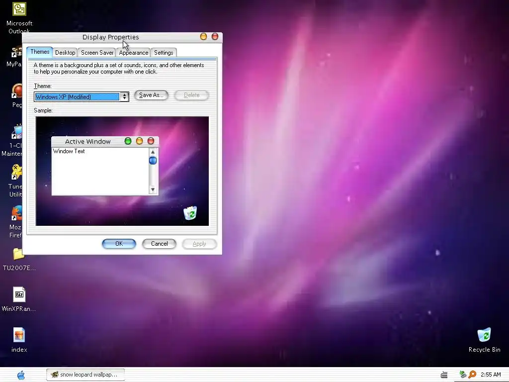Screen dimensions: 509x382
Task: Select the index file on desktop
Action: [x=19, y=335]
